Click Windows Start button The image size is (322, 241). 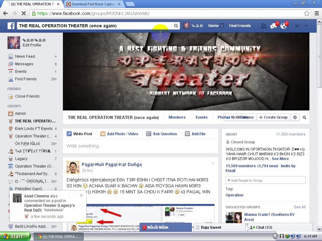[15, 236]
